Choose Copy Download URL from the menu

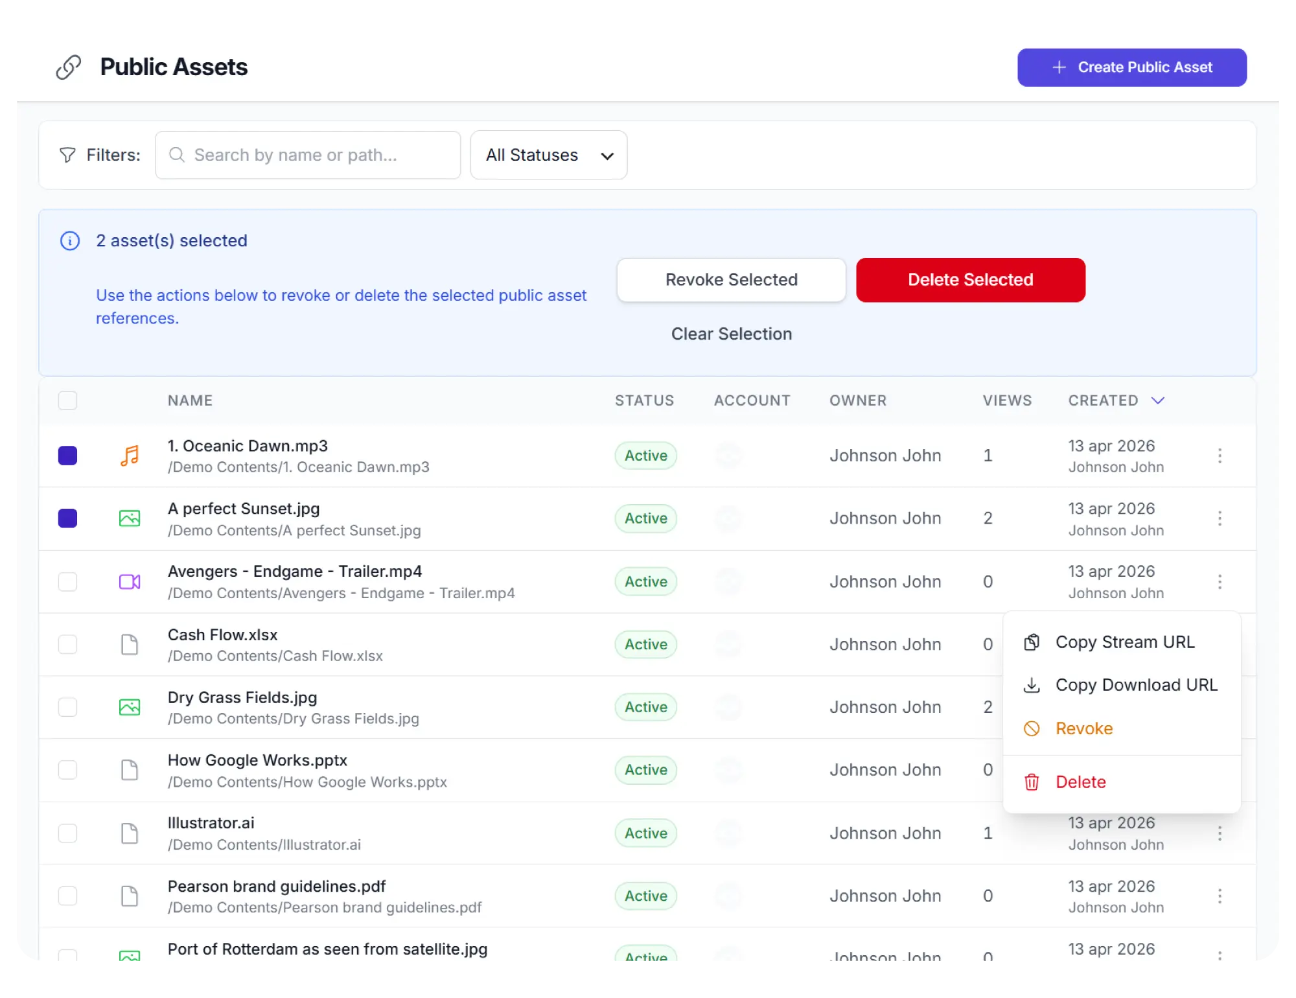pyautogui.click(x=1122, y=685)
